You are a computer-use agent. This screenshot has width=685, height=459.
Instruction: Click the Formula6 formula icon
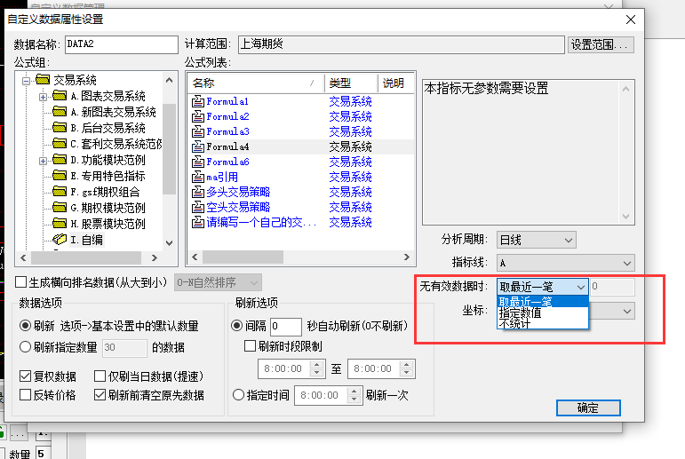click(x=198, y=162)
